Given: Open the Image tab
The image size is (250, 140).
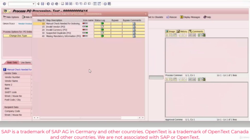Looking at the screenshot, I should [170, 31].
